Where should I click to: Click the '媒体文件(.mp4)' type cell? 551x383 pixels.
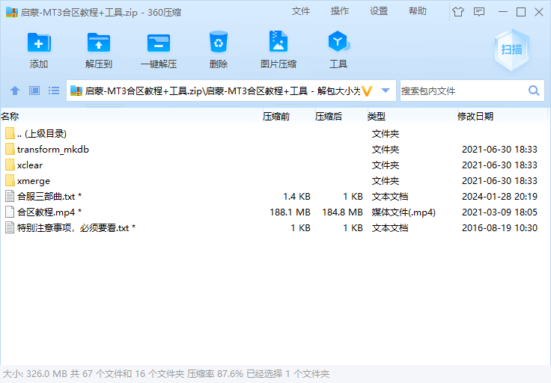click(404, 212)
